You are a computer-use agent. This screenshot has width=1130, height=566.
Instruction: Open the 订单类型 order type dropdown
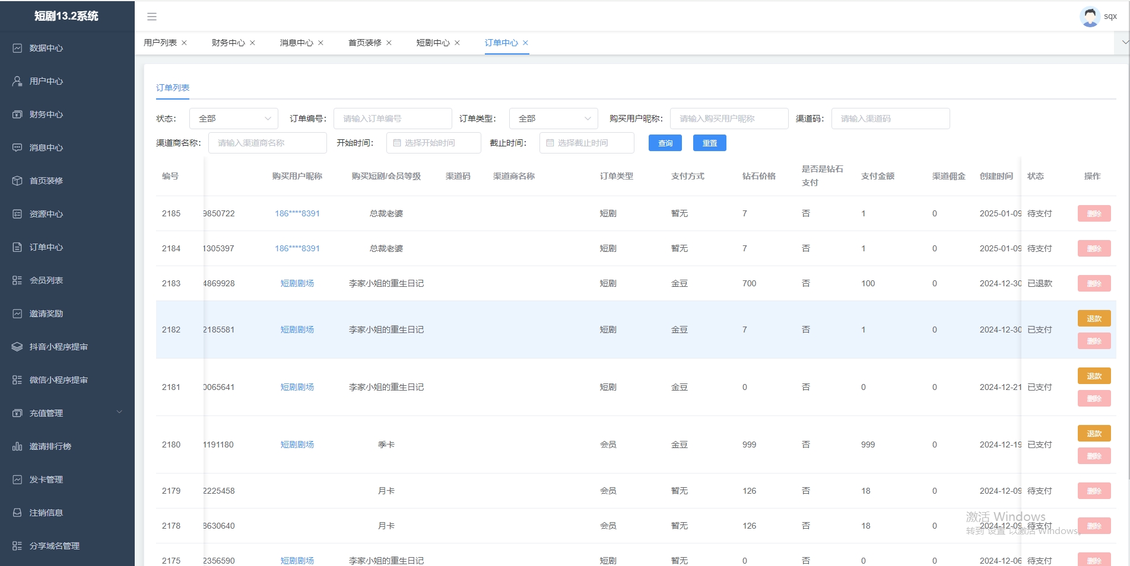click(x=553, y=119)
